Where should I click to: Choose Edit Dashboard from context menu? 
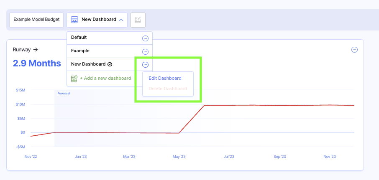click(x=165, y=78)
